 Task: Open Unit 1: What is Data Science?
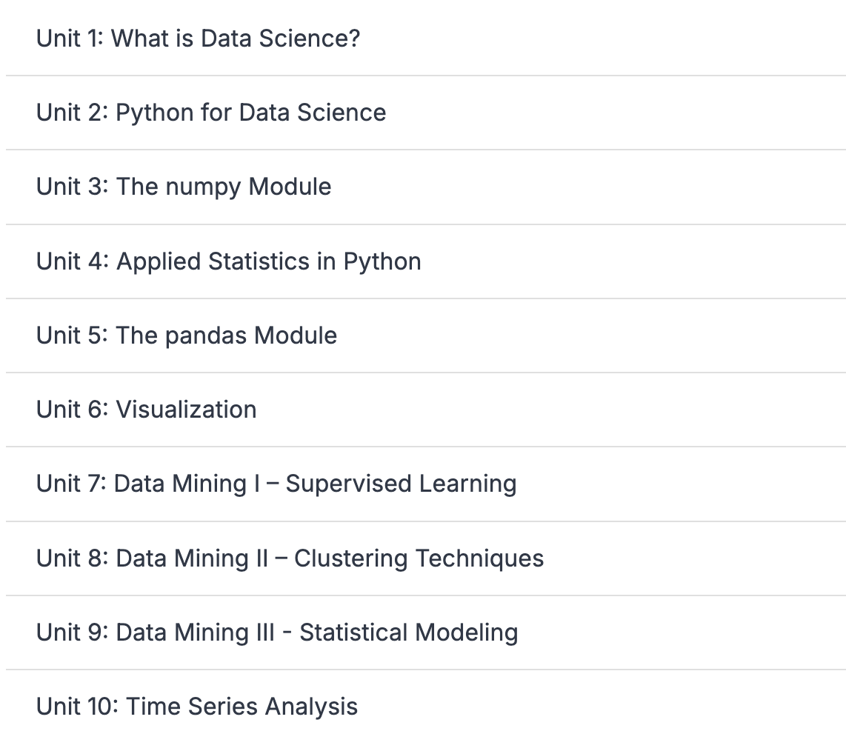(x=198, y=38)
